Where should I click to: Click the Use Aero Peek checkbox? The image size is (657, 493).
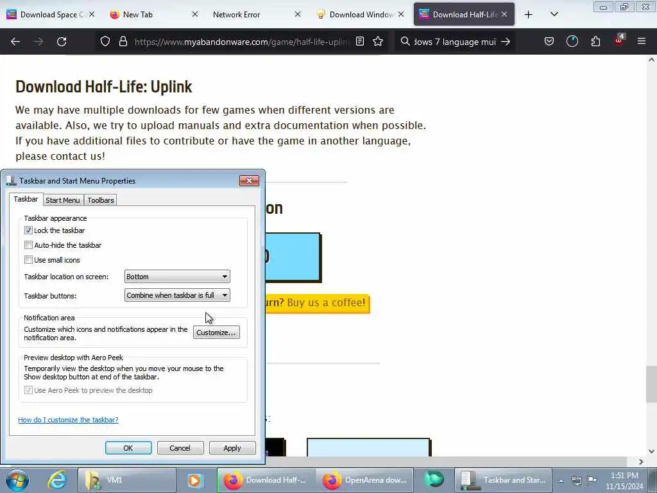click(x=28, y=390)
